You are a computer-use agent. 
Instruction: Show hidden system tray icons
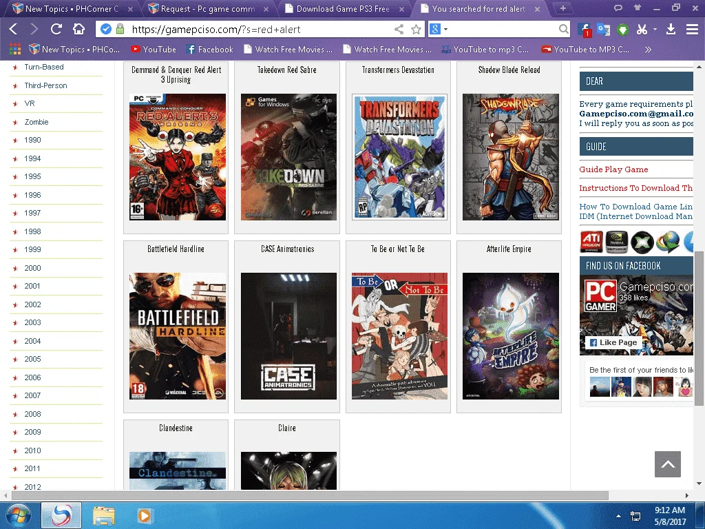(618, 516)
